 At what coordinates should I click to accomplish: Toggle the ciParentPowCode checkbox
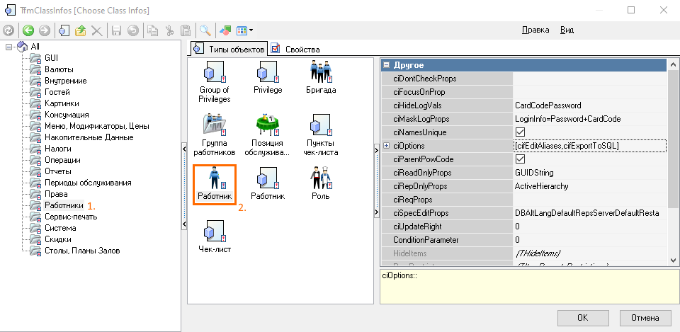pyautogui.click(x=520, y=159)
